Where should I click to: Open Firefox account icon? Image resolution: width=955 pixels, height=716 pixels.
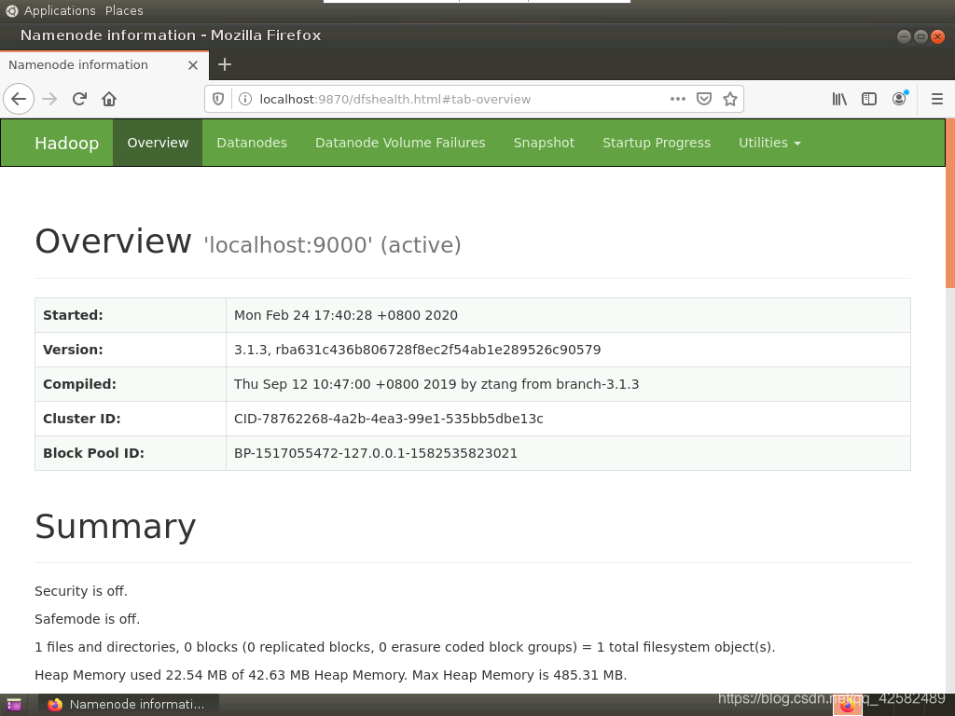click(x=899, y=99)
